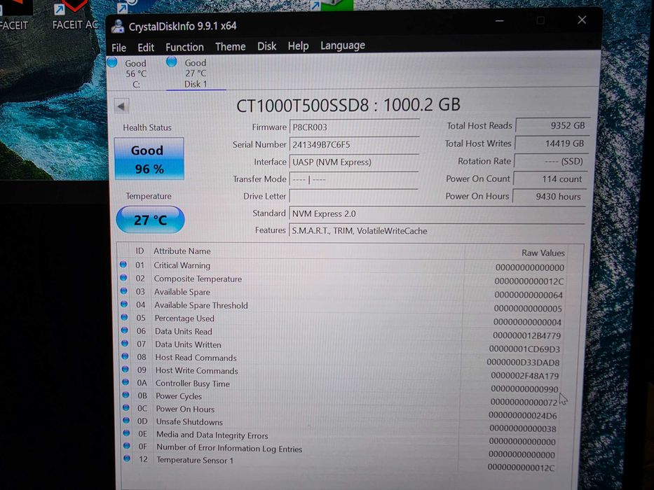Open the Help menu

298,45
